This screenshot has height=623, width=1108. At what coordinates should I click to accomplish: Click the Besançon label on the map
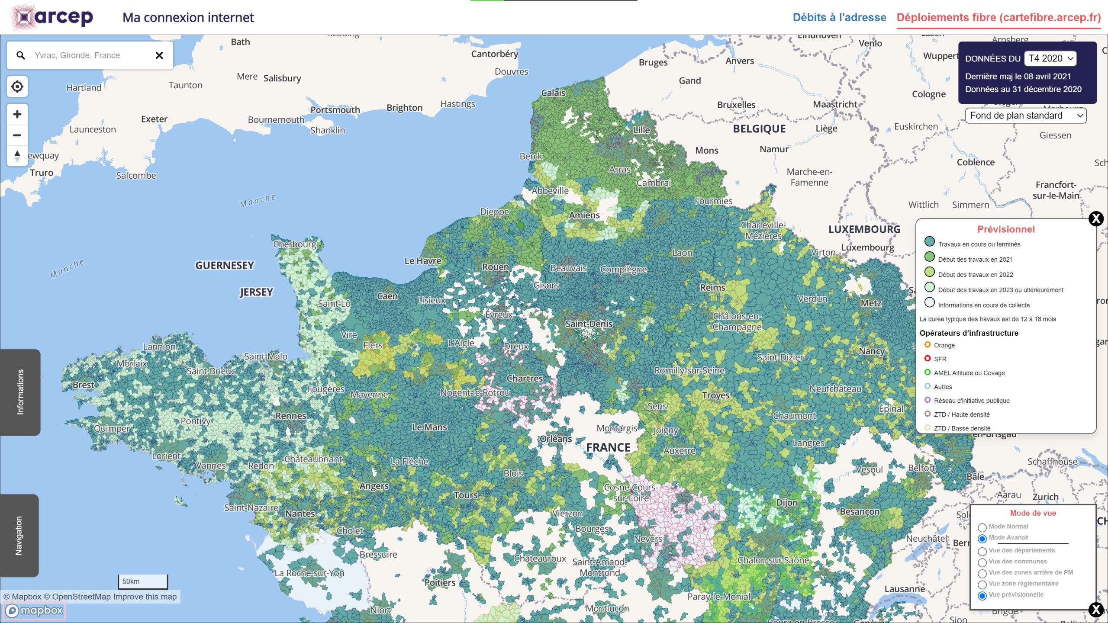[x=860, y=512]
